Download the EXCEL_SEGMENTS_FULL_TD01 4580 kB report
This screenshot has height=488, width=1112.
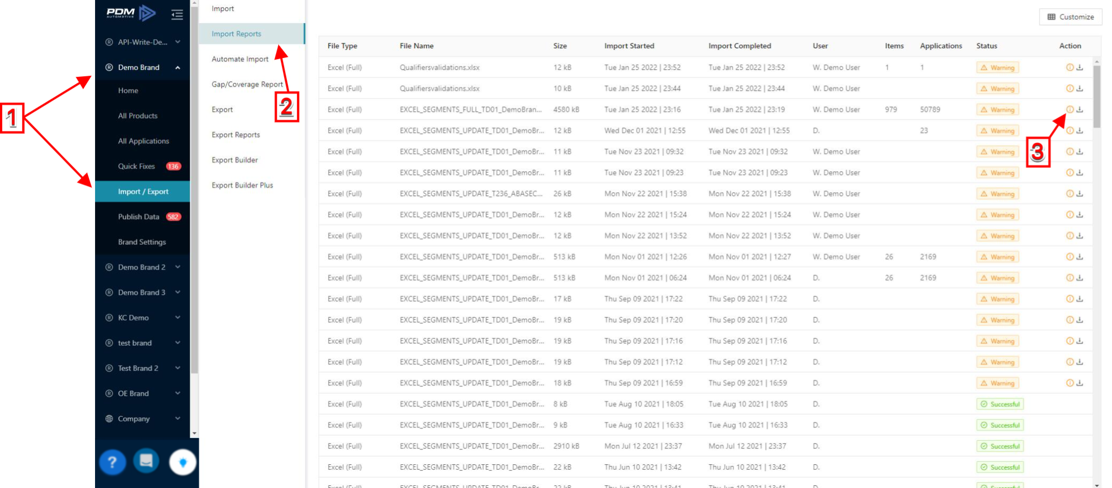click(1080, 110)
